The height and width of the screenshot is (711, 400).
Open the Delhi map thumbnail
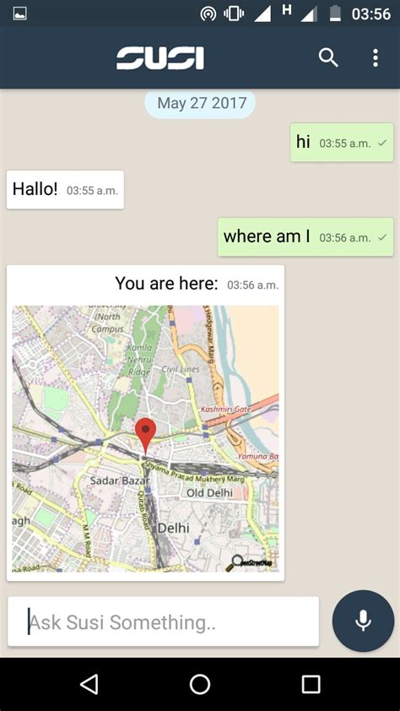pos(145,438)
